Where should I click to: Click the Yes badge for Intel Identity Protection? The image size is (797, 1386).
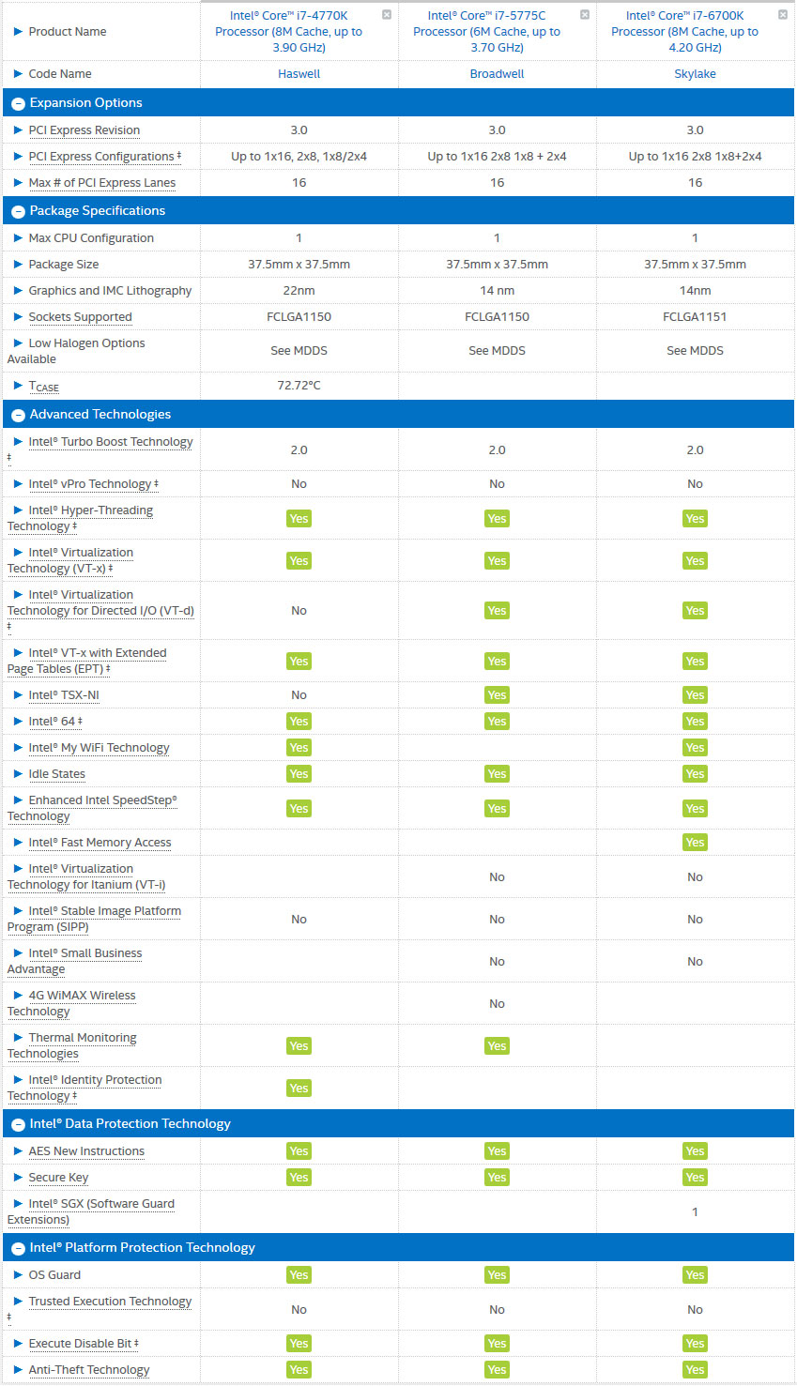click(x=299, y=1089)
